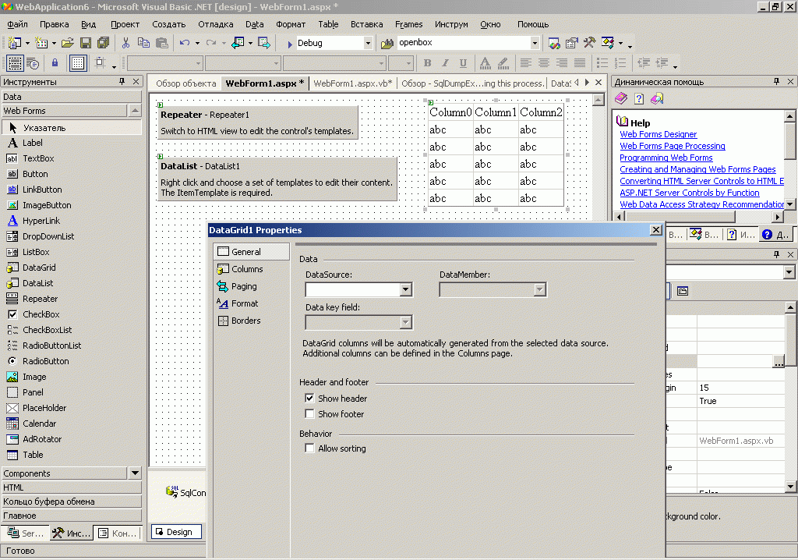
Task: Open the Отладка menu
Action: (216, 24)
